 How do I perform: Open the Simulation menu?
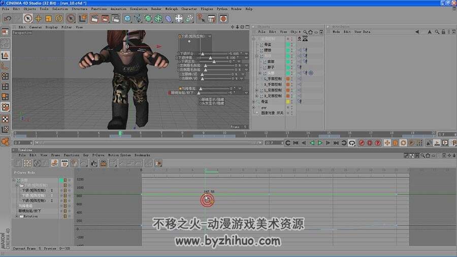pos(139,9)
